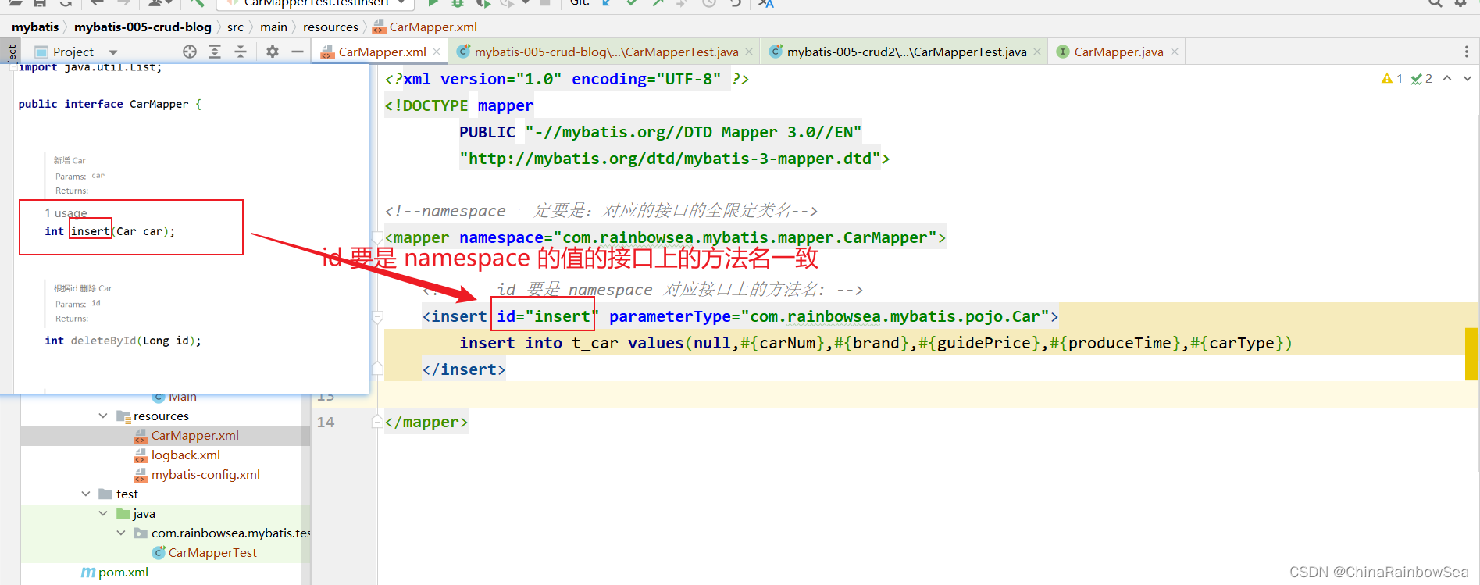Viewport: 1480px width, 585px height.
Task: Open mybatis-005-crud-blog CarMapperTest.java tab
Action: [606, 52]
